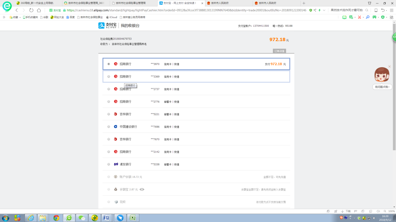Click the 支付宝 Alipay logo

click(107, 25)
